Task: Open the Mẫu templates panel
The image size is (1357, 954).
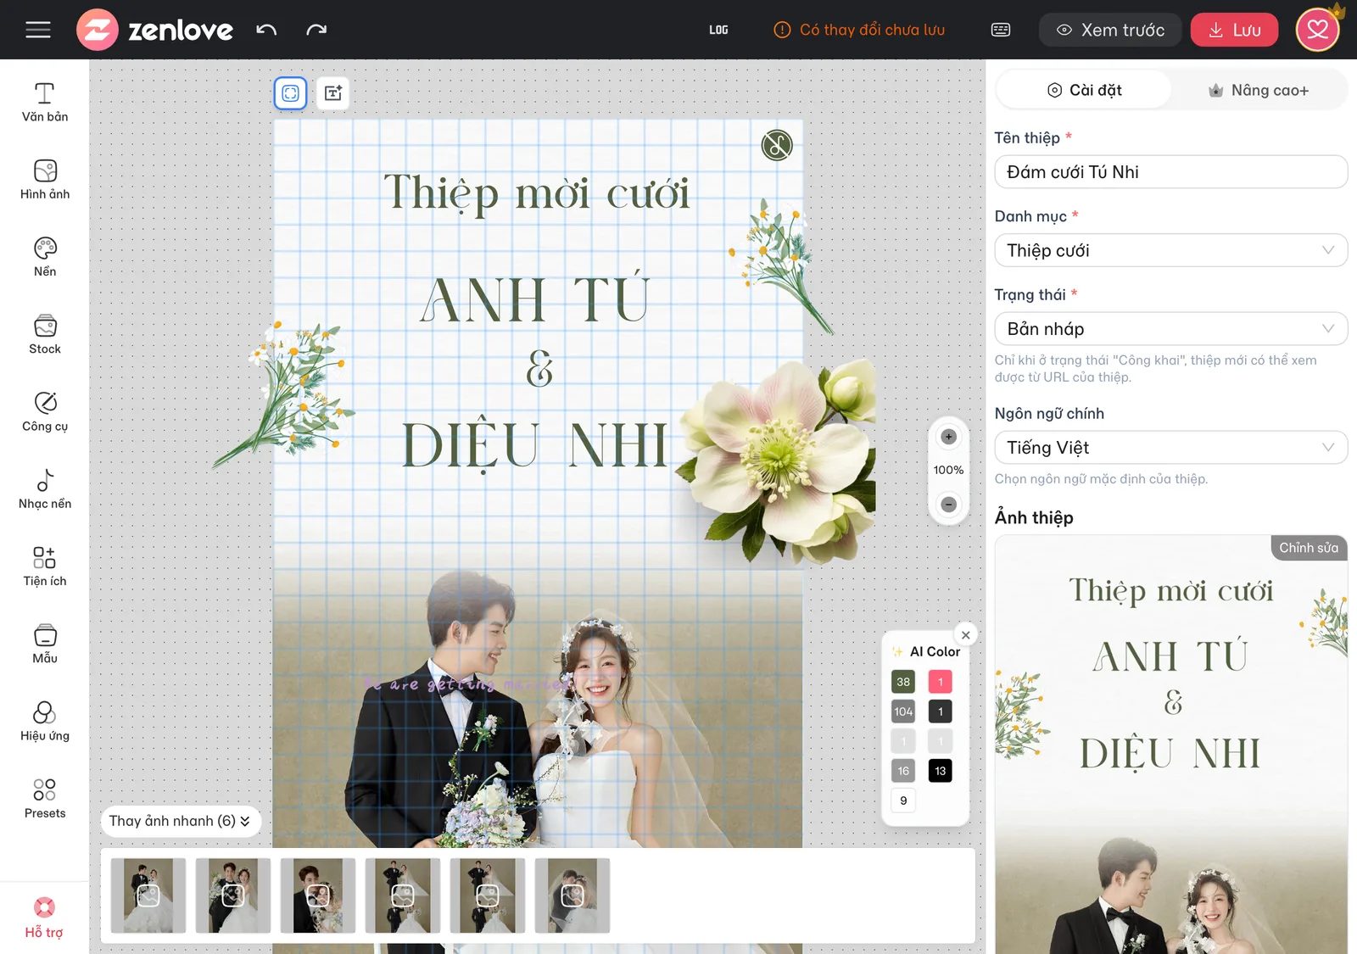Action: 45,644
